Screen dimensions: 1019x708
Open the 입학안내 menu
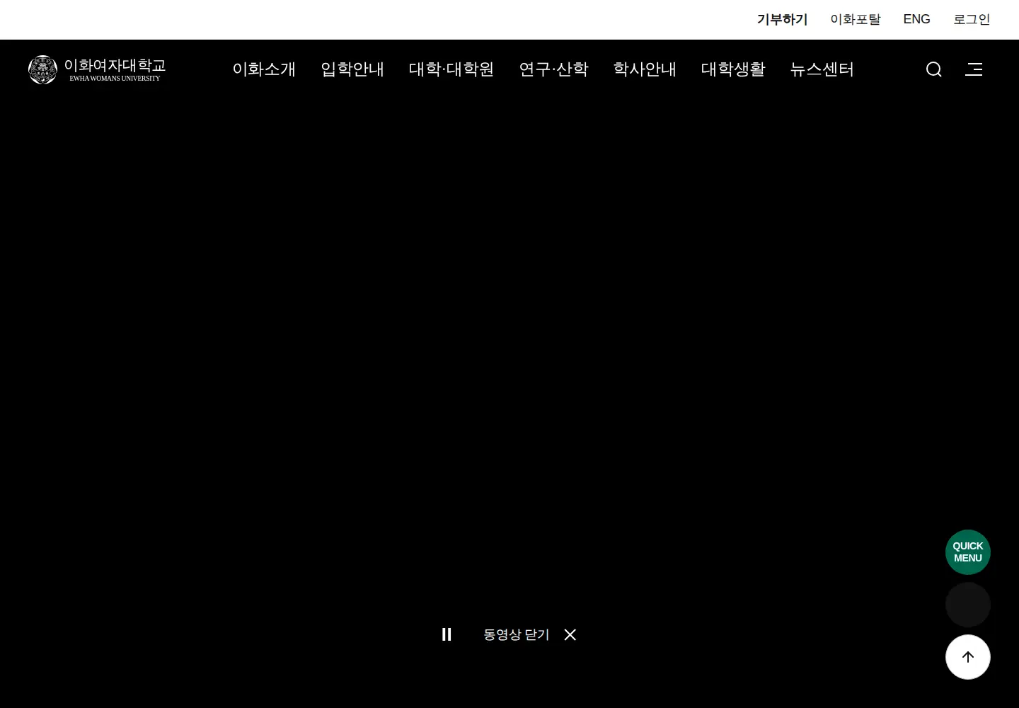click(x=352, y=69)
